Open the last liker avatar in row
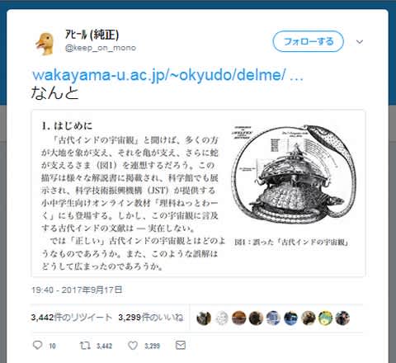396x363 pixels. [342, 318]
